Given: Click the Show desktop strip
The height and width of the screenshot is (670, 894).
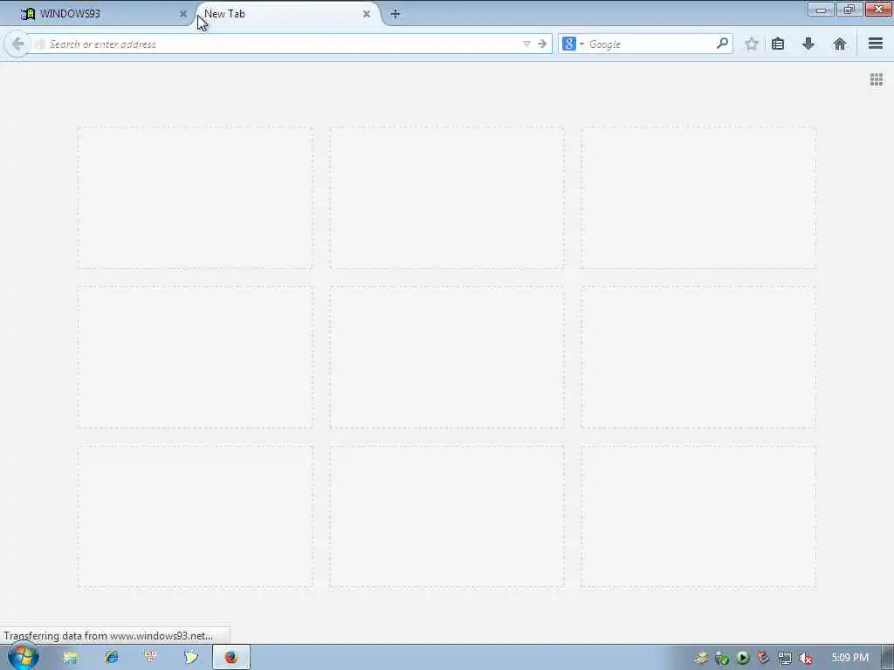Looking at the screenshot, I should coord(888,658).
